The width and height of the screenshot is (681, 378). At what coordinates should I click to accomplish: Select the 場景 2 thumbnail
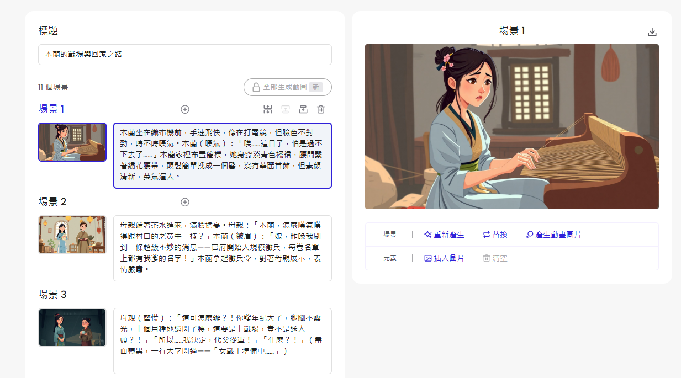pos(72,235)
